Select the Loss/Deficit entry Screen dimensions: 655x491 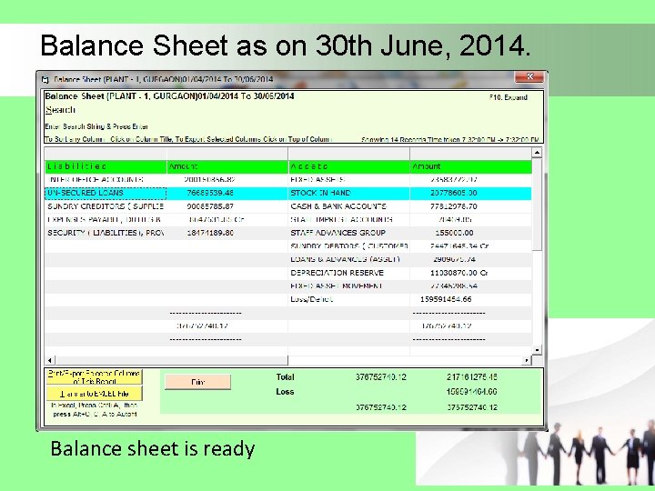pyautogui.click(x=312, y=299)
